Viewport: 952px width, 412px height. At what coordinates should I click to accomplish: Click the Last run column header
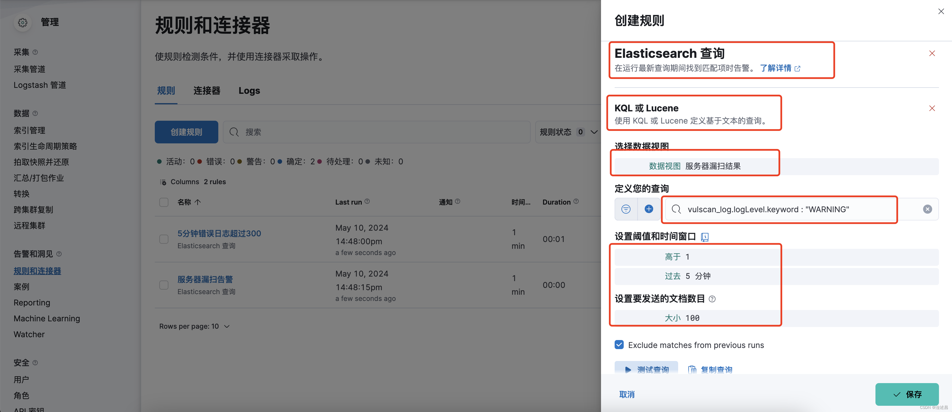coord(348,202)
